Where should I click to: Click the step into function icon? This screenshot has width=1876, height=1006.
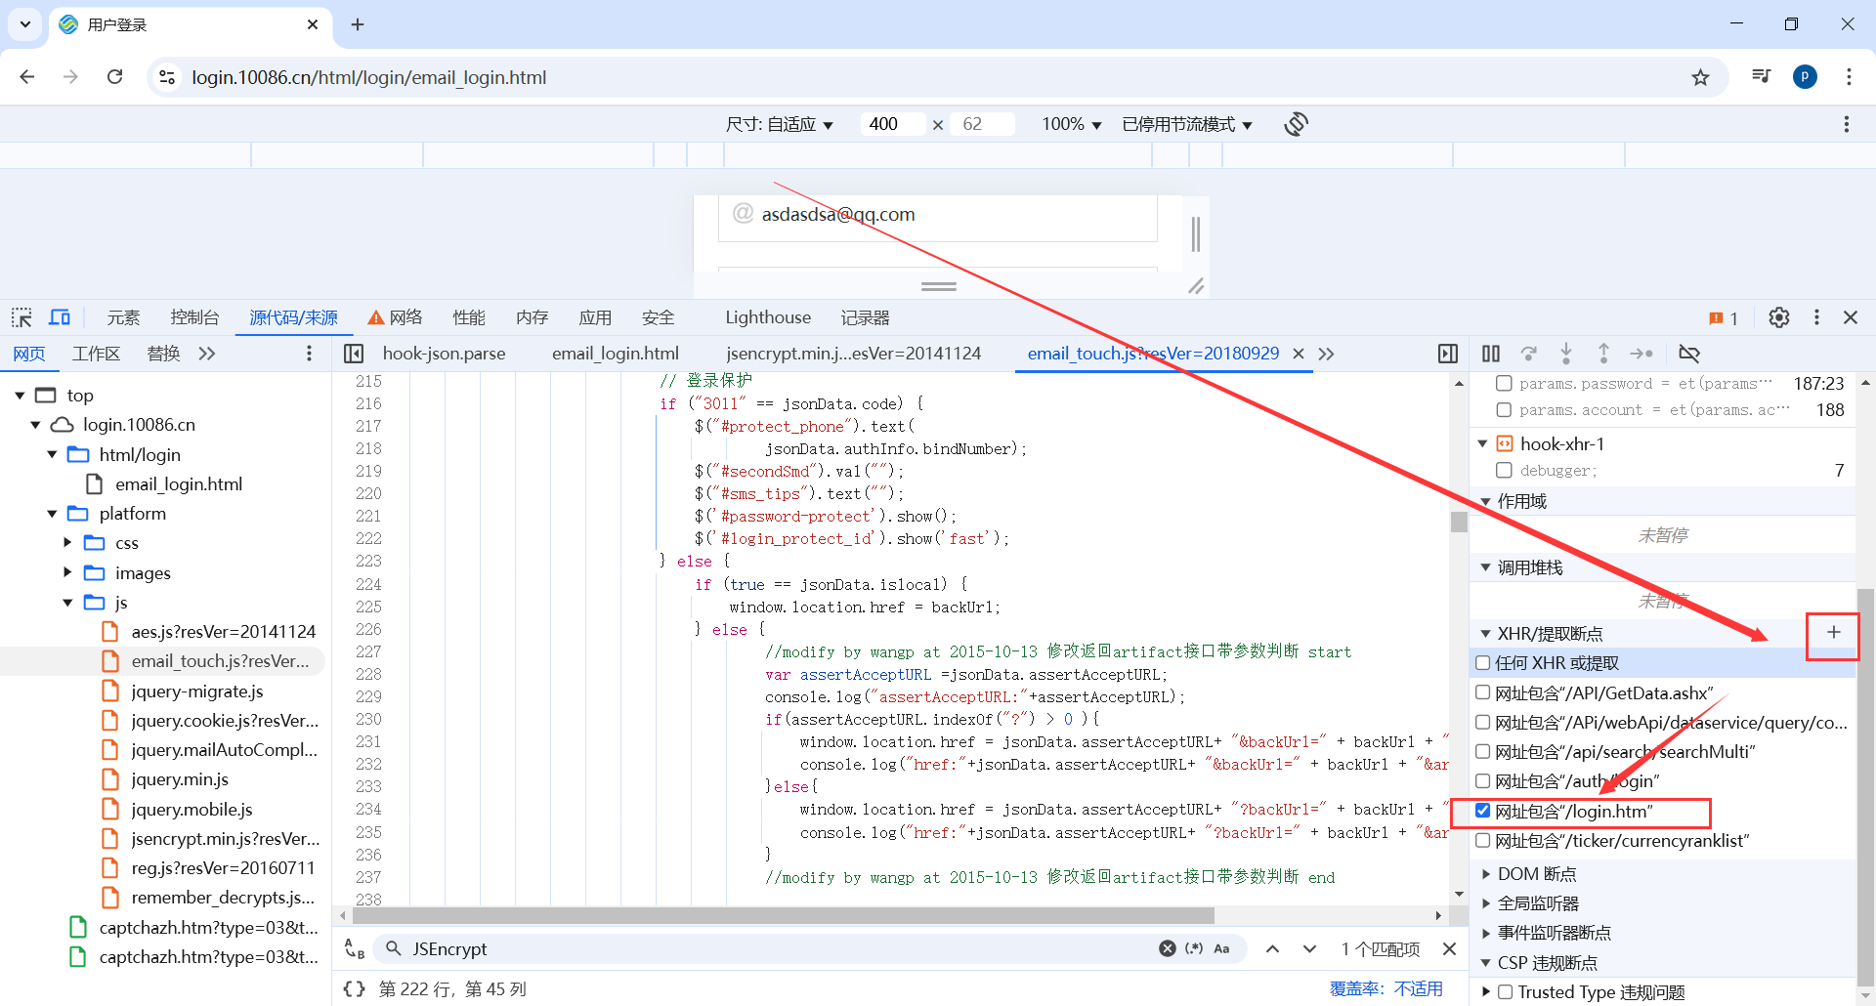point(1566,354)
